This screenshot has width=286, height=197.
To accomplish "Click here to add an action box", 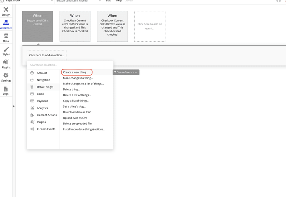I will tap(46, 55).
